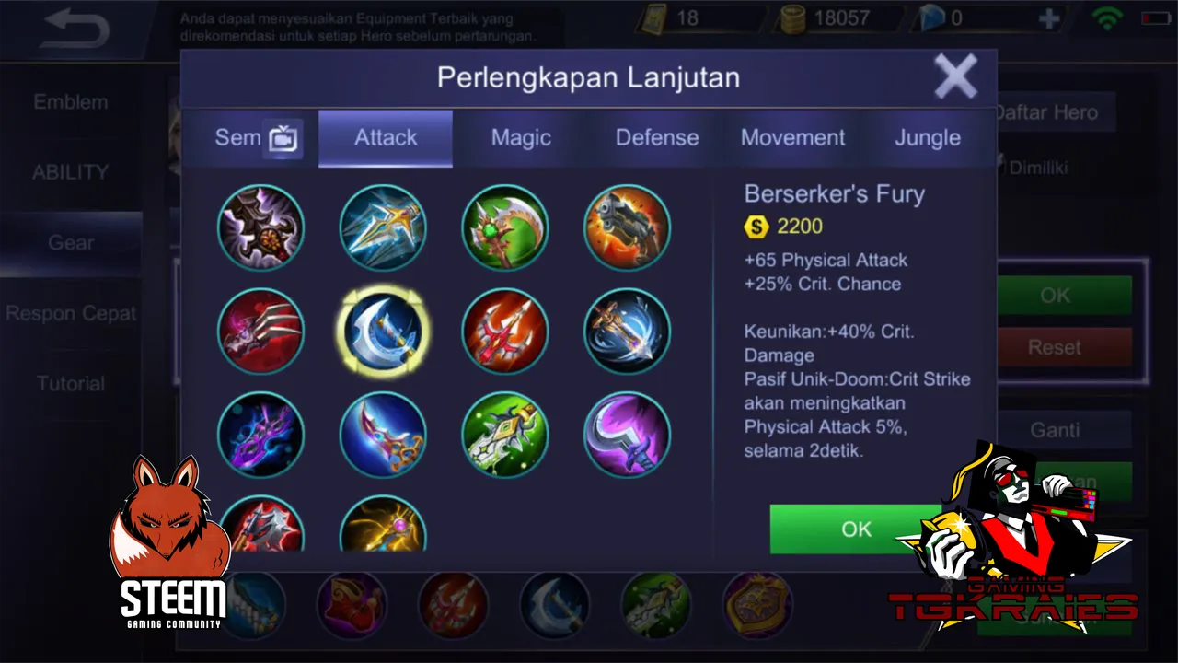Open the Movement equipment tab
This screenshot has height=663, width=1178.
(x=792, y=138)
